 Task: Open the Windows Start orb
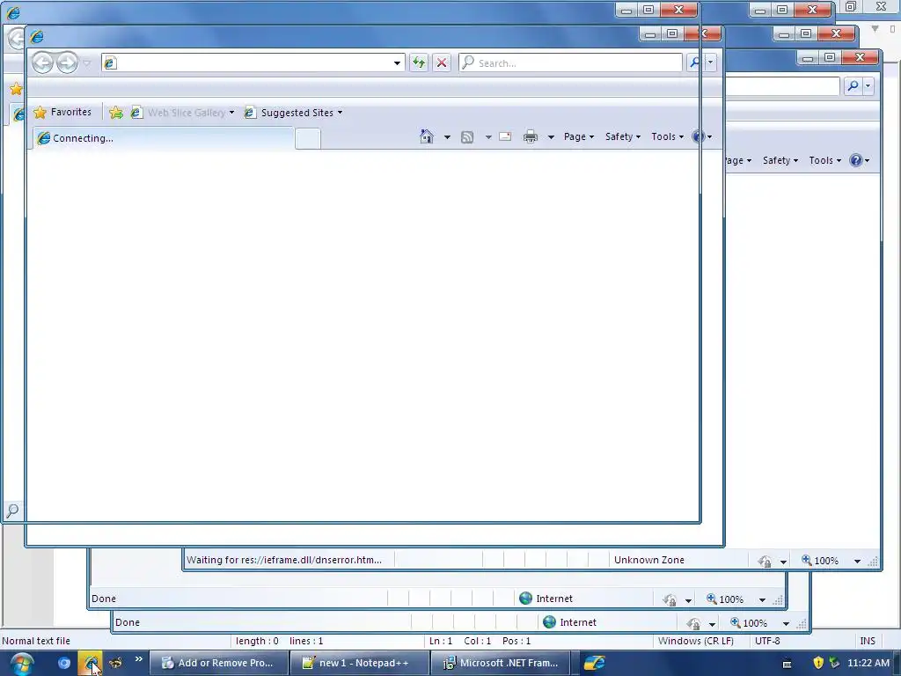[x=22, y=664]
